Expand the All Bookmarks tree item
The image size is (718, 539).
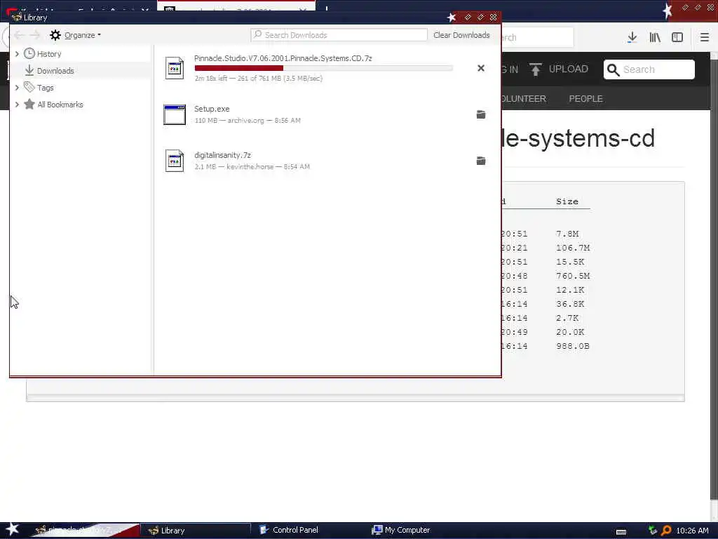[17, 105]
